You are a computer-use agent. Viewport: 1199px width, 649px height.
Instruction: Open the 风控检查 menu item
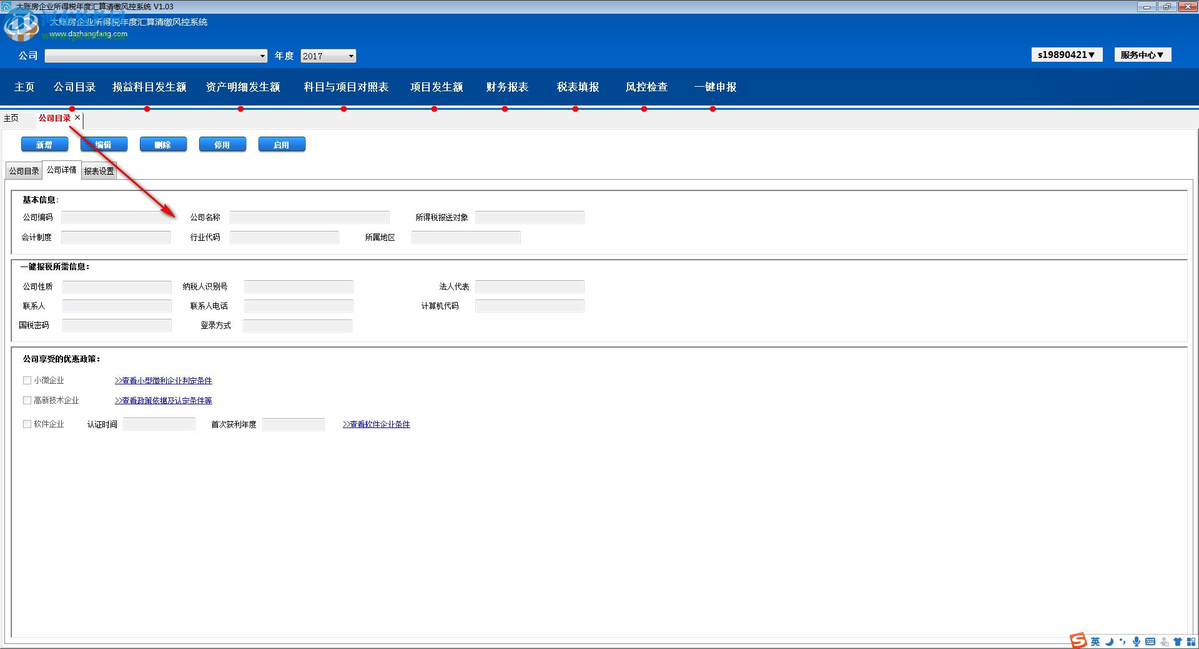pyautogui.click(x=646, y=87)
